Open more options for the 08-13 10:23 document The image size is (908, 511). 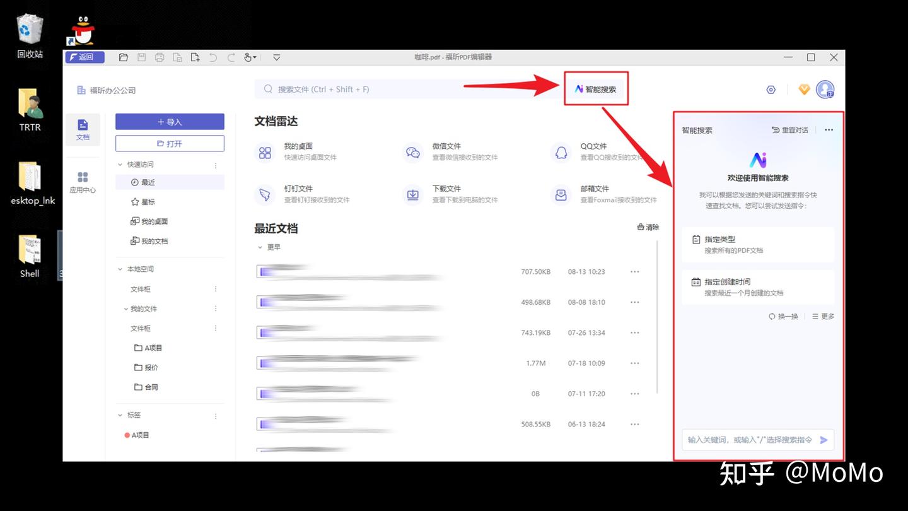tap(634, 272)
